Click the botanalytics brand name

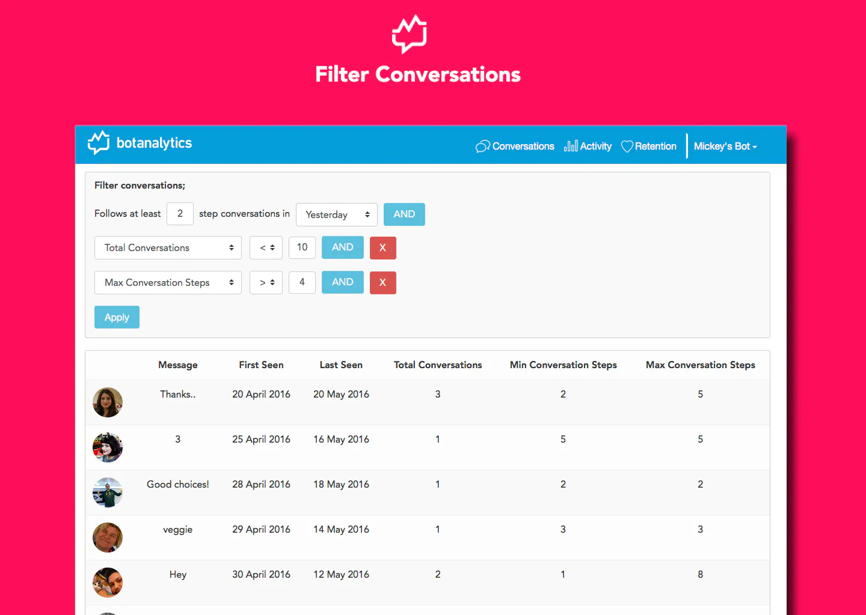point(154,143)
